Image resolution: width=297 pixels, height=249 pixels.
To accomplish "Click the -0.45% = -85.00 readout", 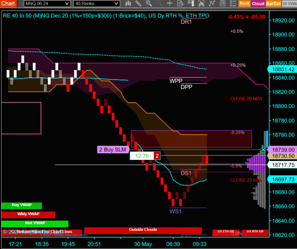I will point(246,17).
